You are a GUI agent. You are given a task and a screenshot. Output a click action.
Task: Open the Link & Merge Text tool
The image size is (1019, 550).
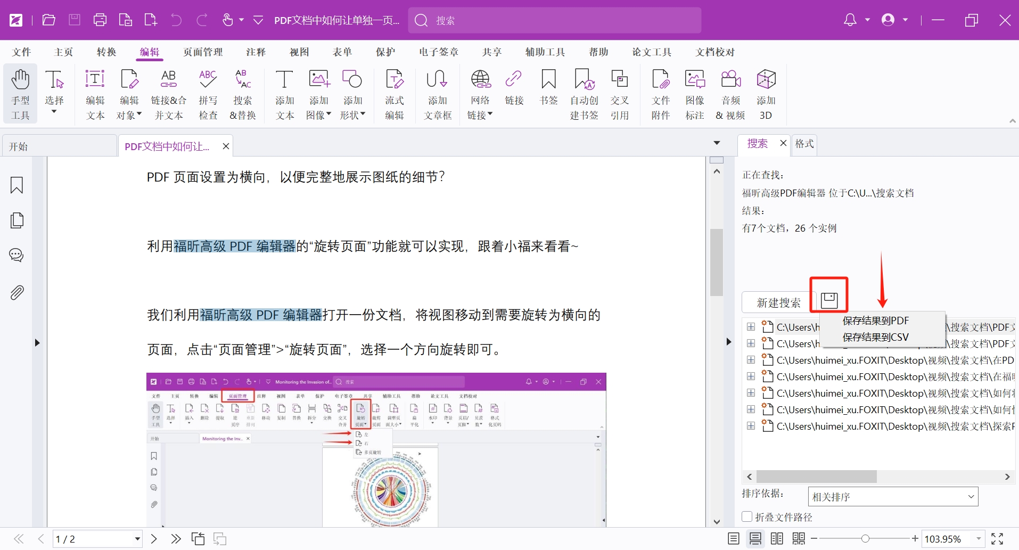point(169,94)
